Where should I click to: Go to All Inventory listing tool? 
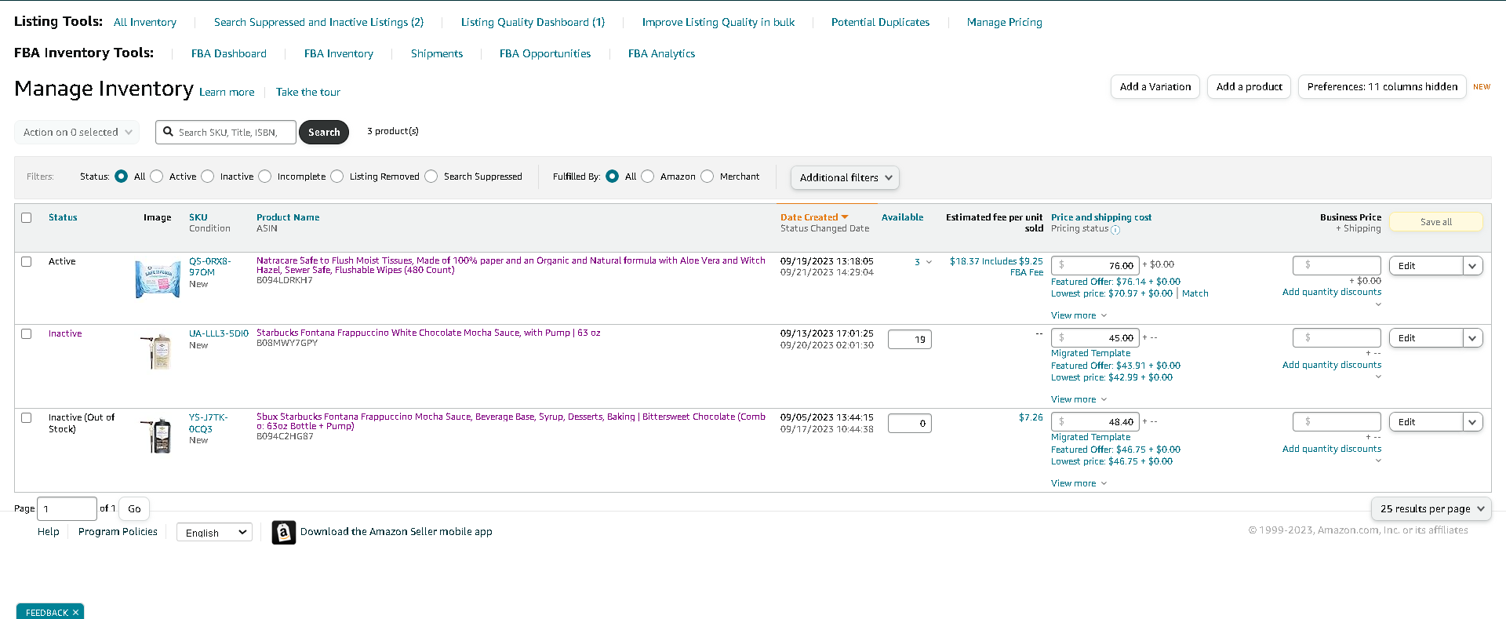pyautogui.click(x=145, y=22)
